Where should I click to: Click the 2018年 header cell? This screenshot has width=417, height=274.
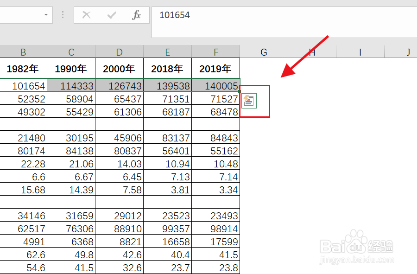pyautogui.click(x=168, y=68)
